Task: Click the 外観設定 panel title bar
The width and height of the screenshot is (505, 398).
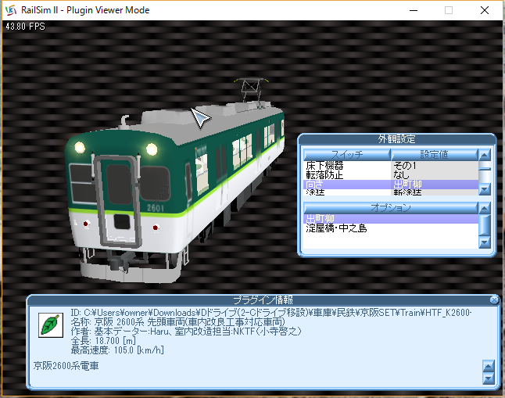Action: [396, 139]
